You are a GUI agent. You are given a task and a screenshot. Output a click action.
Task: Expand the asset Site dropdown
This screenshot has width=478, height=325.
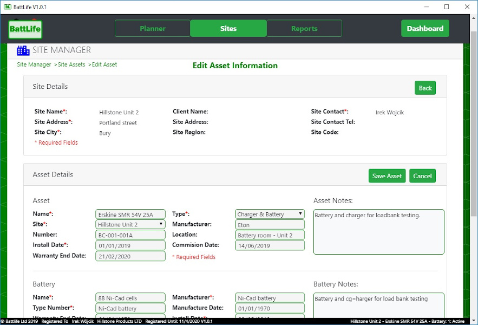point(130,224)
